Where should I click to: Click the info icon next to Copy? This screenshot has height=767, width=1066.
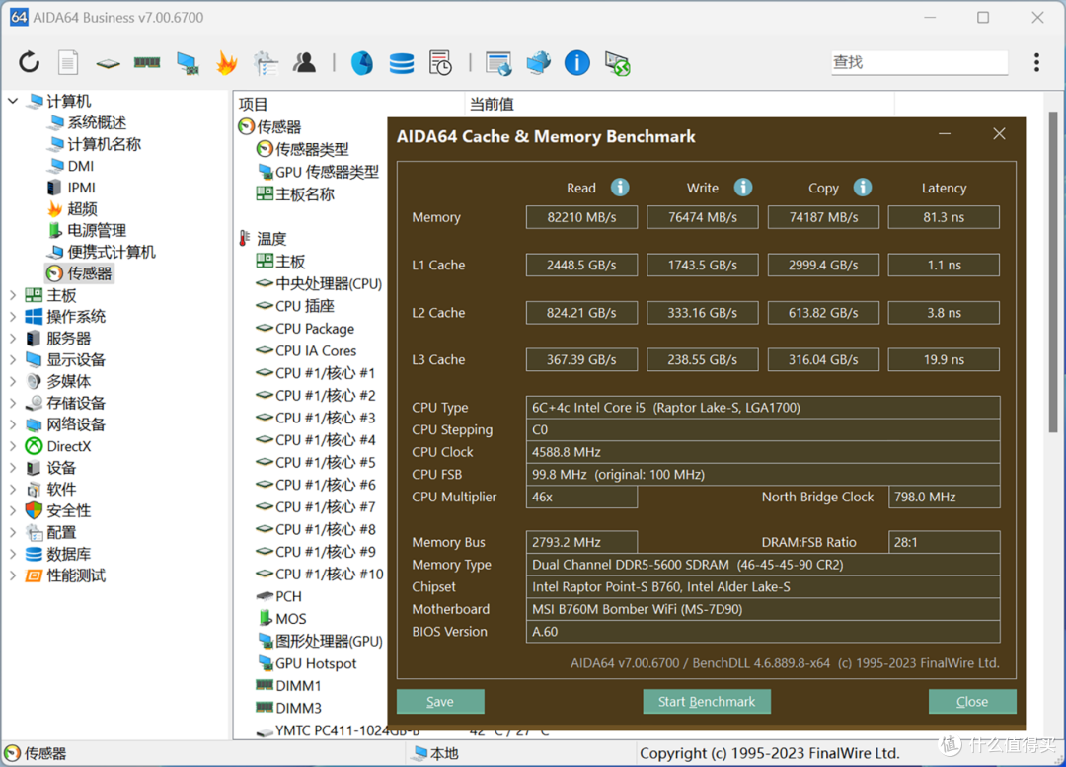pos(862,187)
